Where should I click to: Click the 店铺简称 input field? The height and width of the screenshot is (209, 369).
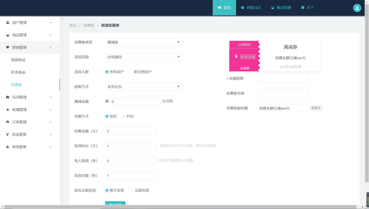tap(283, 78)
